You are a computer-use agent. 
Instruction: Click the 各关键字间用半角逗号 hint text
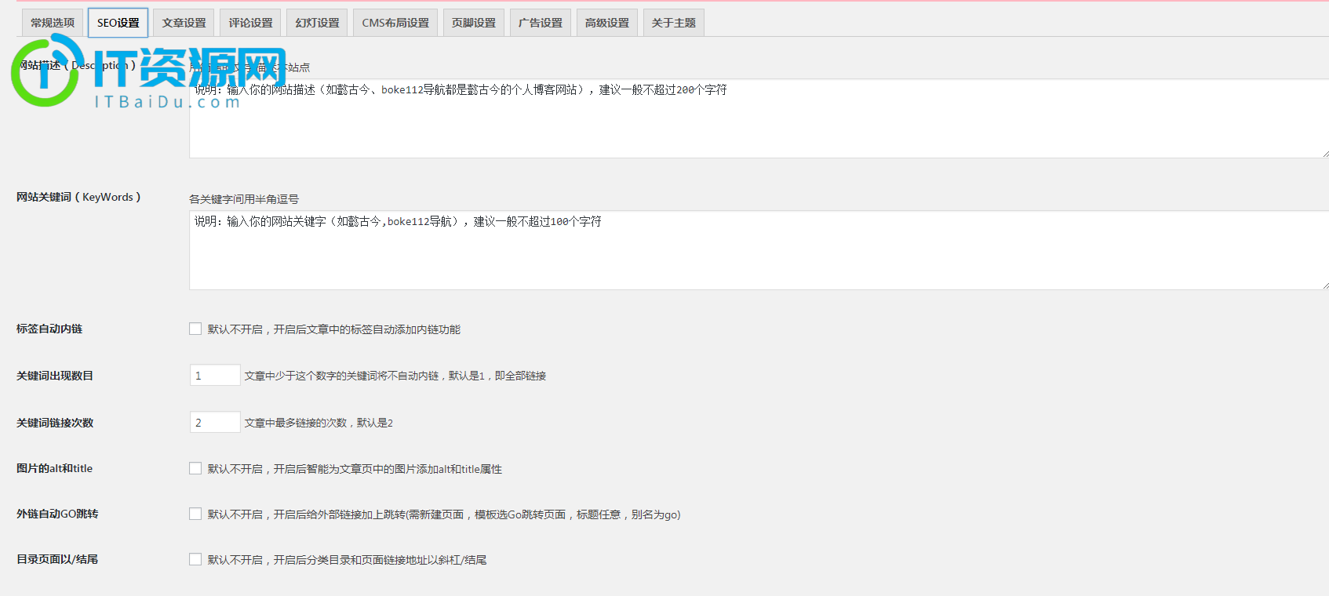click(244, 199)
